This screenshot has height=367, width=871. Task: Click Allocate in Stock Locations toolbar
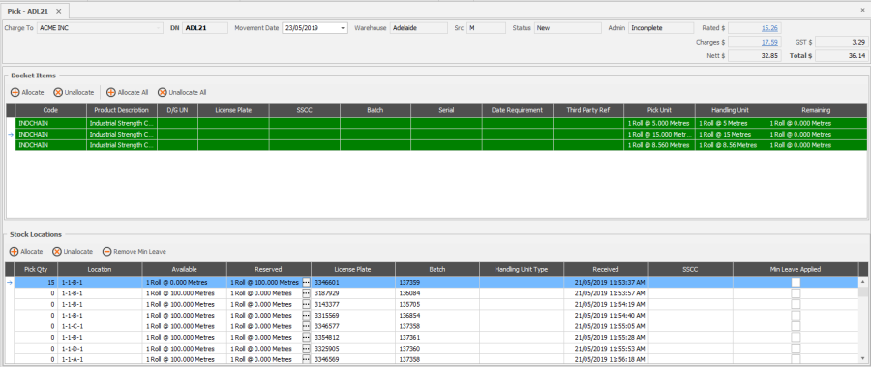(x=26, y=252)
